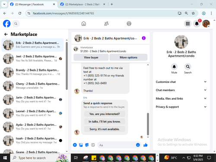This screenshot has width=216, height=162.
Task: Click the Facebook logo icon
Action: point(7,23)
